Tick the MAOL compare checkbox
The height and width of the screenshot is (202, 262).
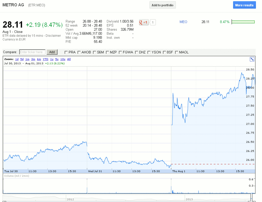click(177, 52)
